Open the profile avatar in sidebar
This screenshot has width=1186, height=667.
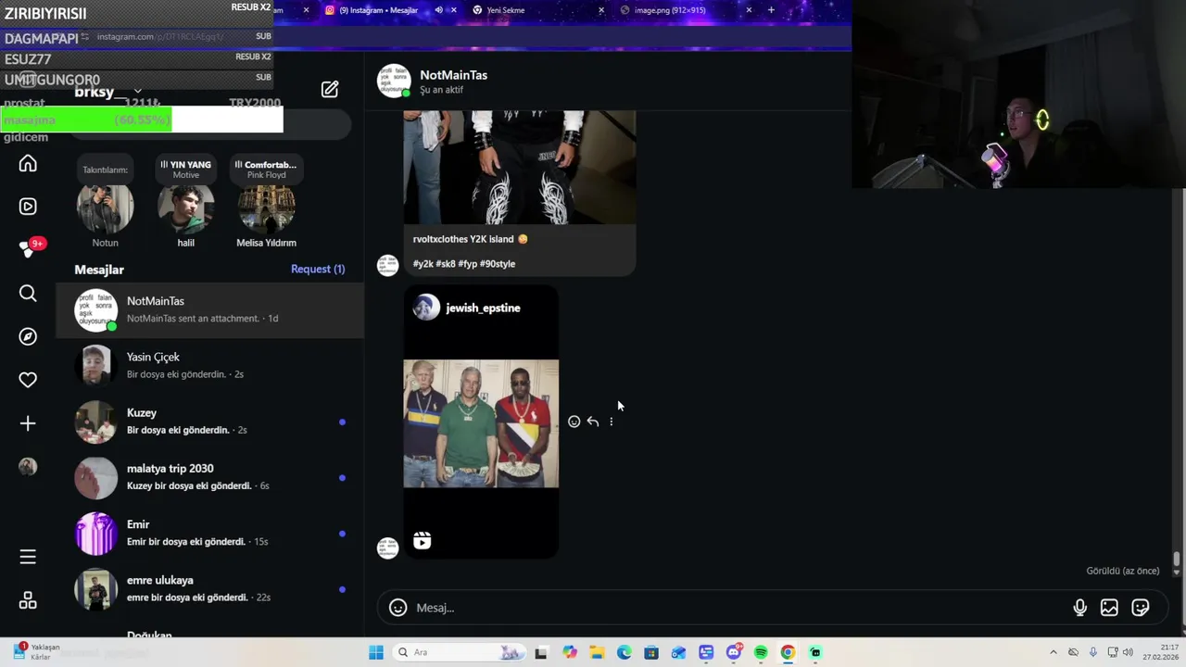(x=28, y=467)
